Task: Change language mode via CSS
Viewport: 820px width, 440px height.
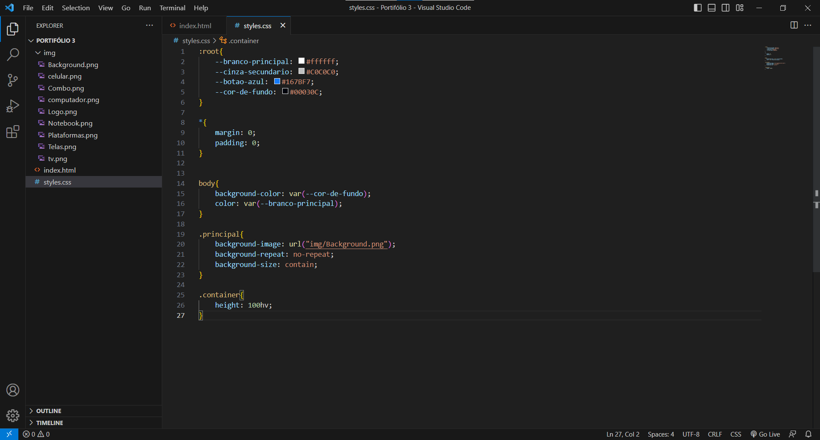Action: coord(736,434)
